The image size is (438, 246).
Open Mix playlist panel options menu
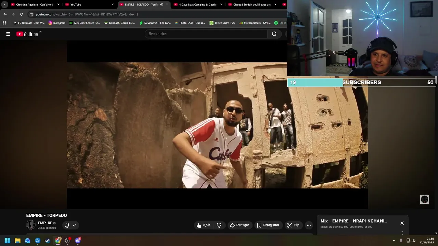[x=402, y=233]
